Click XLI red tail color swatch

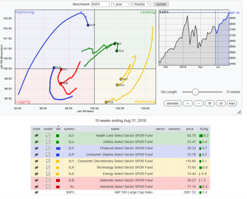[58, 187]
